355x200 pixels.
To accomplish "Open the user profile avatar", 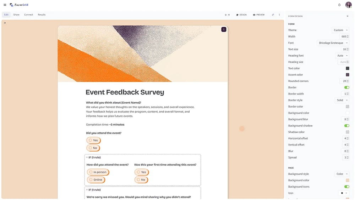I will [348, 5].
